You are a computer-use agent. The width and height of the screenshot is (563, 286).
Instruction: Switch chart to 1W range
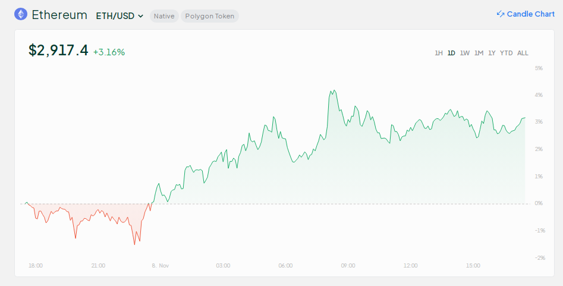click(465, 53)
